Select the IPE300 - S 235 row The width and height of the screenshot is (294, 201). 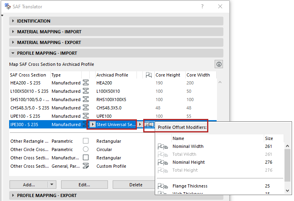point(83,124)
